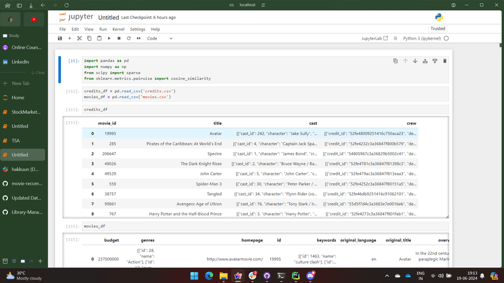Click the New Tab button in sidebar

20,83
